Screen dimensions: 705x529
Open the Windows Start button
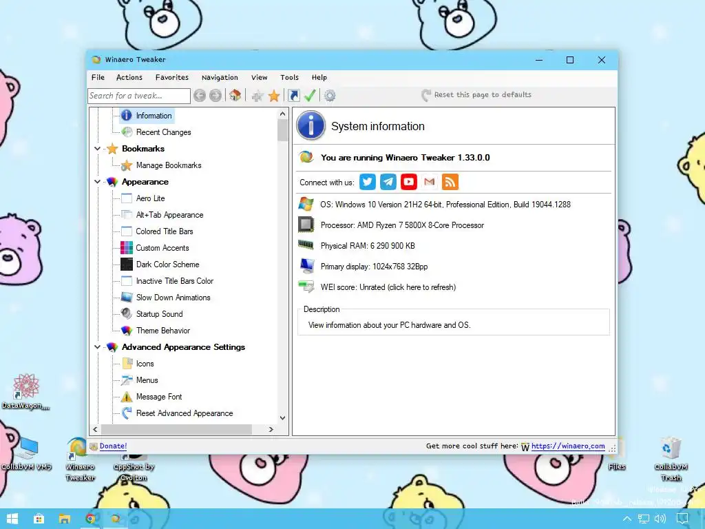12,519
